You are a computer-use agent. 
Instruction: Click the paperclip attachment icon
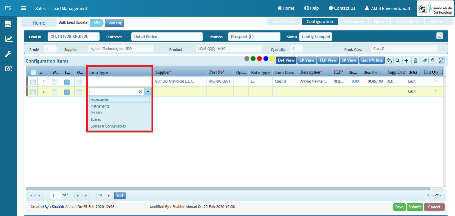pyautogui.click(x=424, y=60)
